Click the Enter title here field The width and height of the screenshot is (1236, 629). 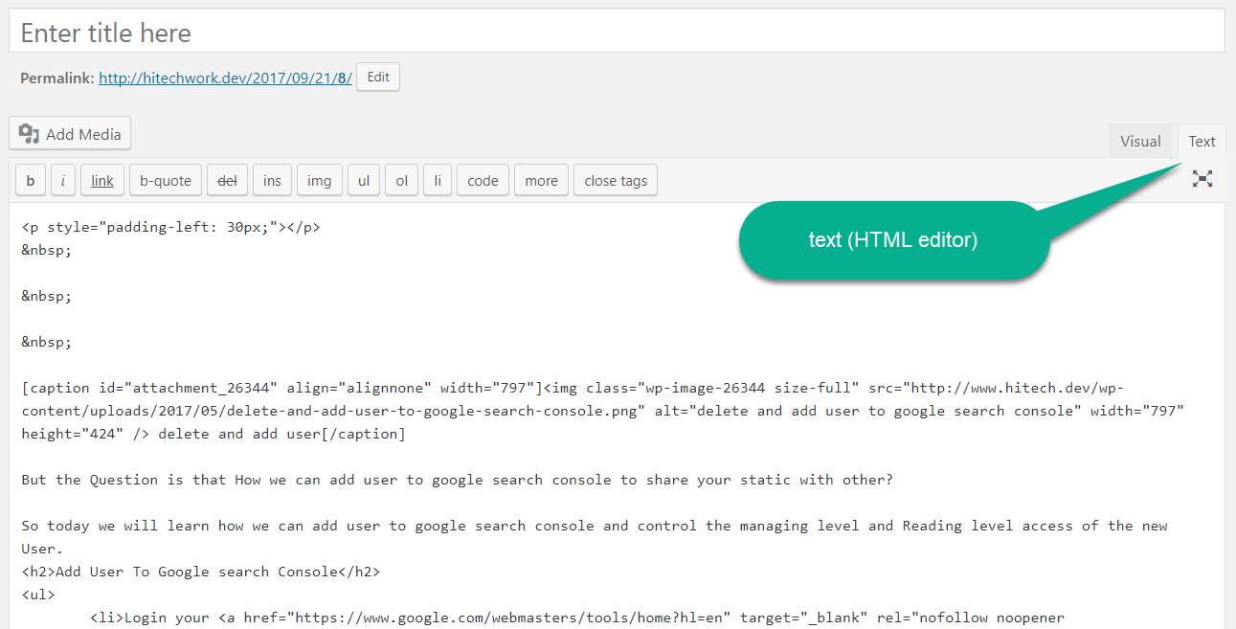tap(618, 34)
